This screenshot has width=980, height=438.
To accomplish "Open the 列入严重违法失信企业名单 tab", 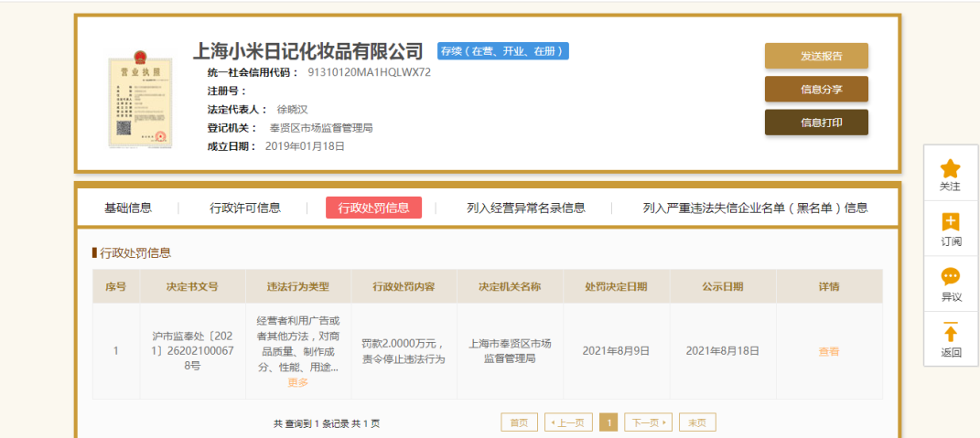I will pyautogui.click(x=755, y=208).
